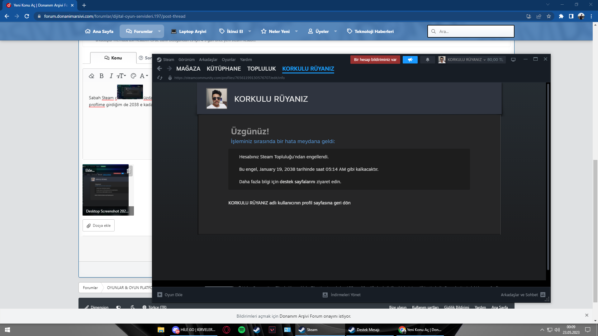598x336 pixels.
Task: Click the eraser remove-formatting icon
Action: pos(91,76)
